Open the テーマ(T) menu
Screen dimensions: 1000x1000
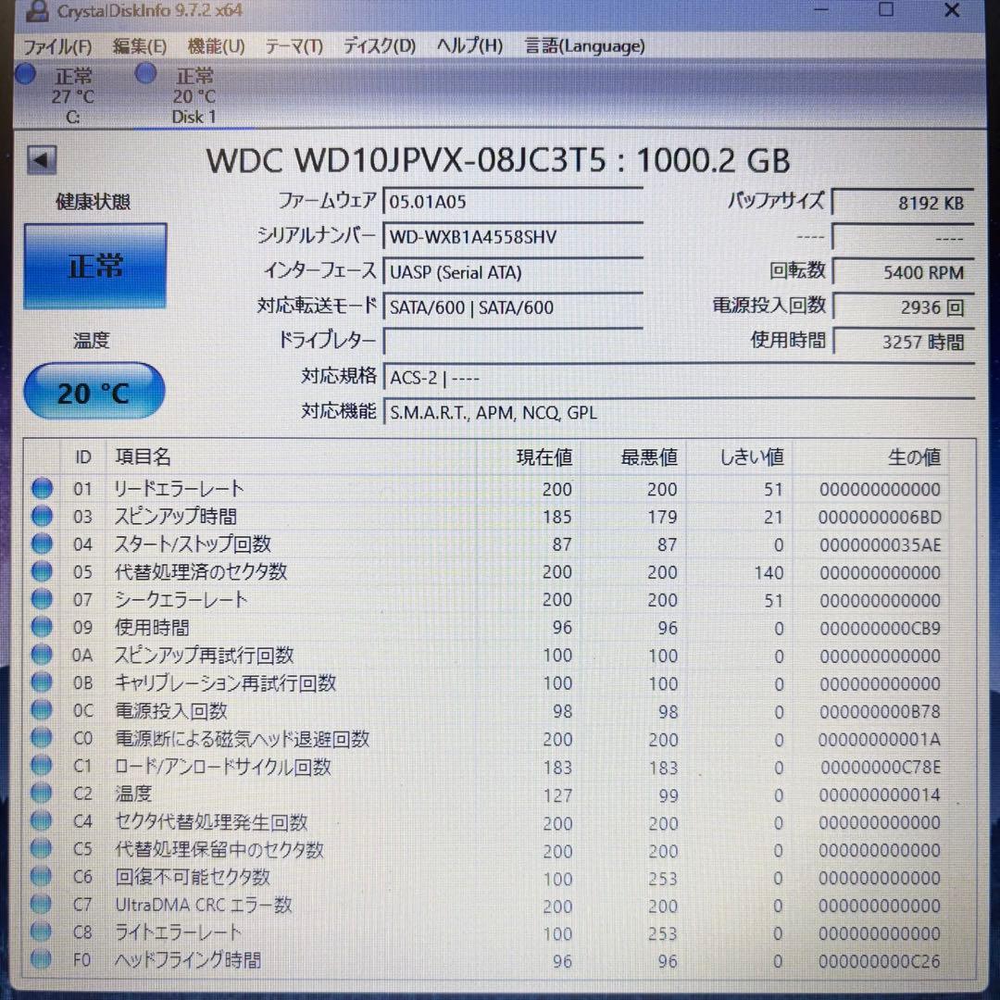point(294,45)
